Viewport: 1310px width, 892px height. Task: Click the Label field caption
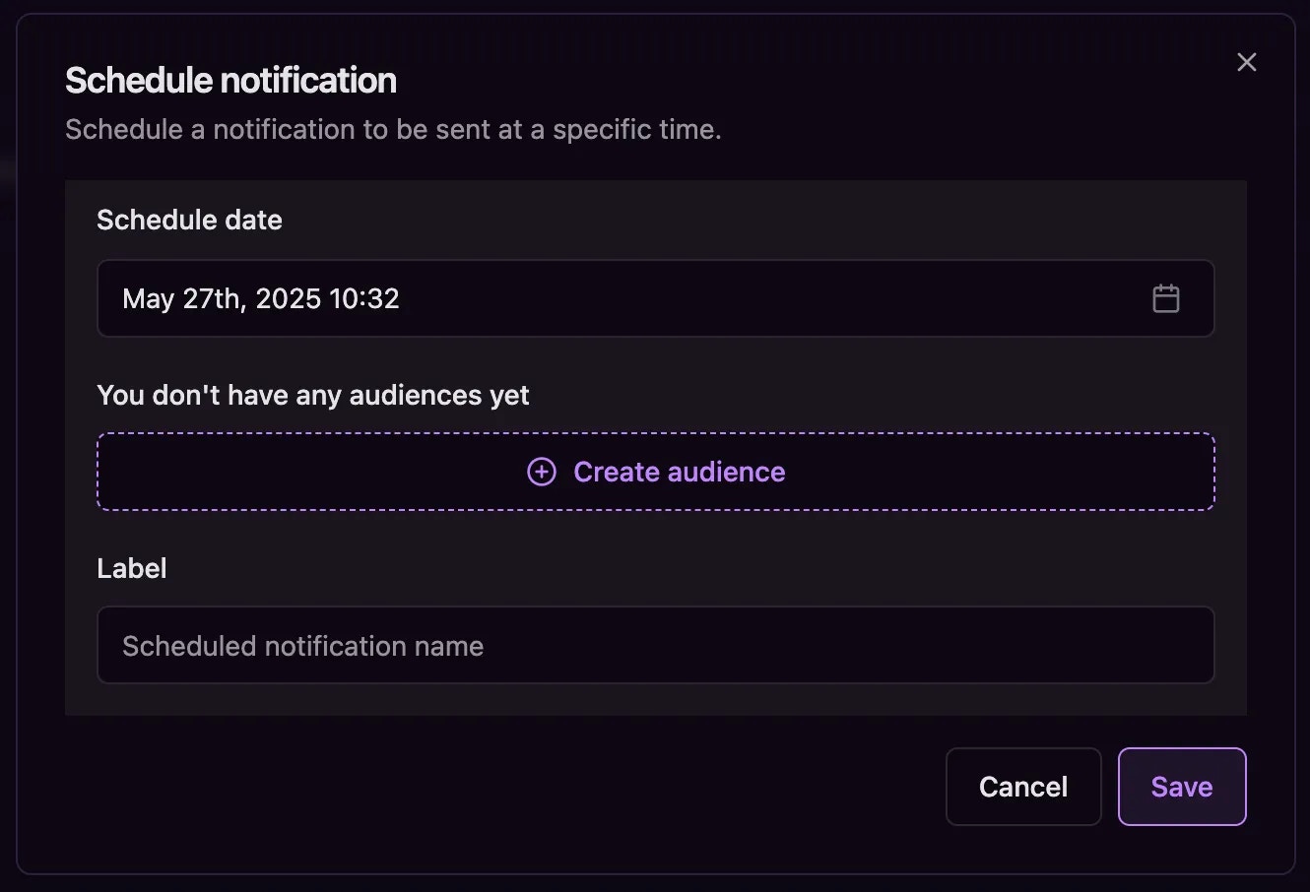tap(132, 568)
